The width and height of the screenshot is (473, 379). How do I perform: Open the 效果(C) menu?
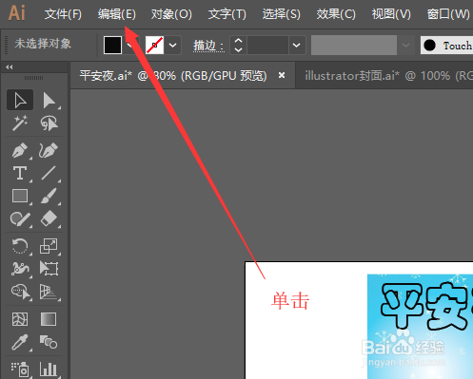(x=336, y=14)
